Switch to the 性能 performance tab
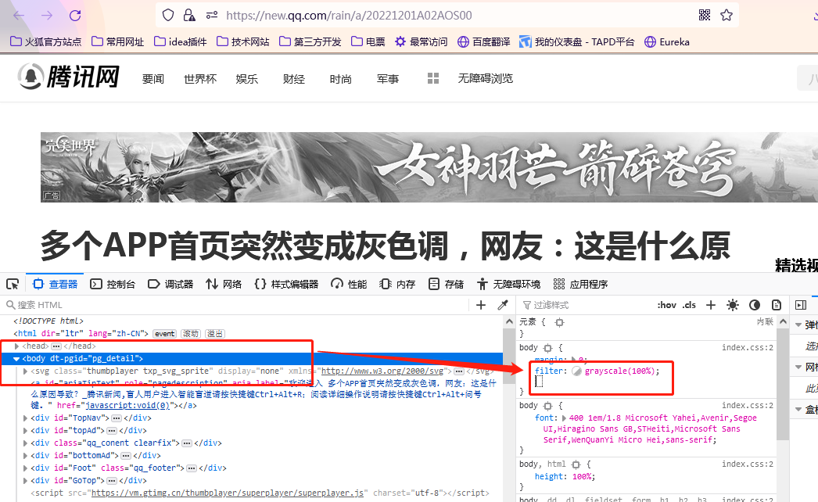Image resolution: width=818 pixels, height=502 pixels. point(349,284)
